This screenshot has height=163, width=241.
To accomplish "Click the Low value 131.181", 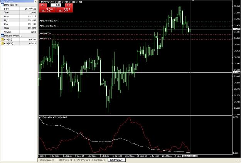I will (32, 24).
